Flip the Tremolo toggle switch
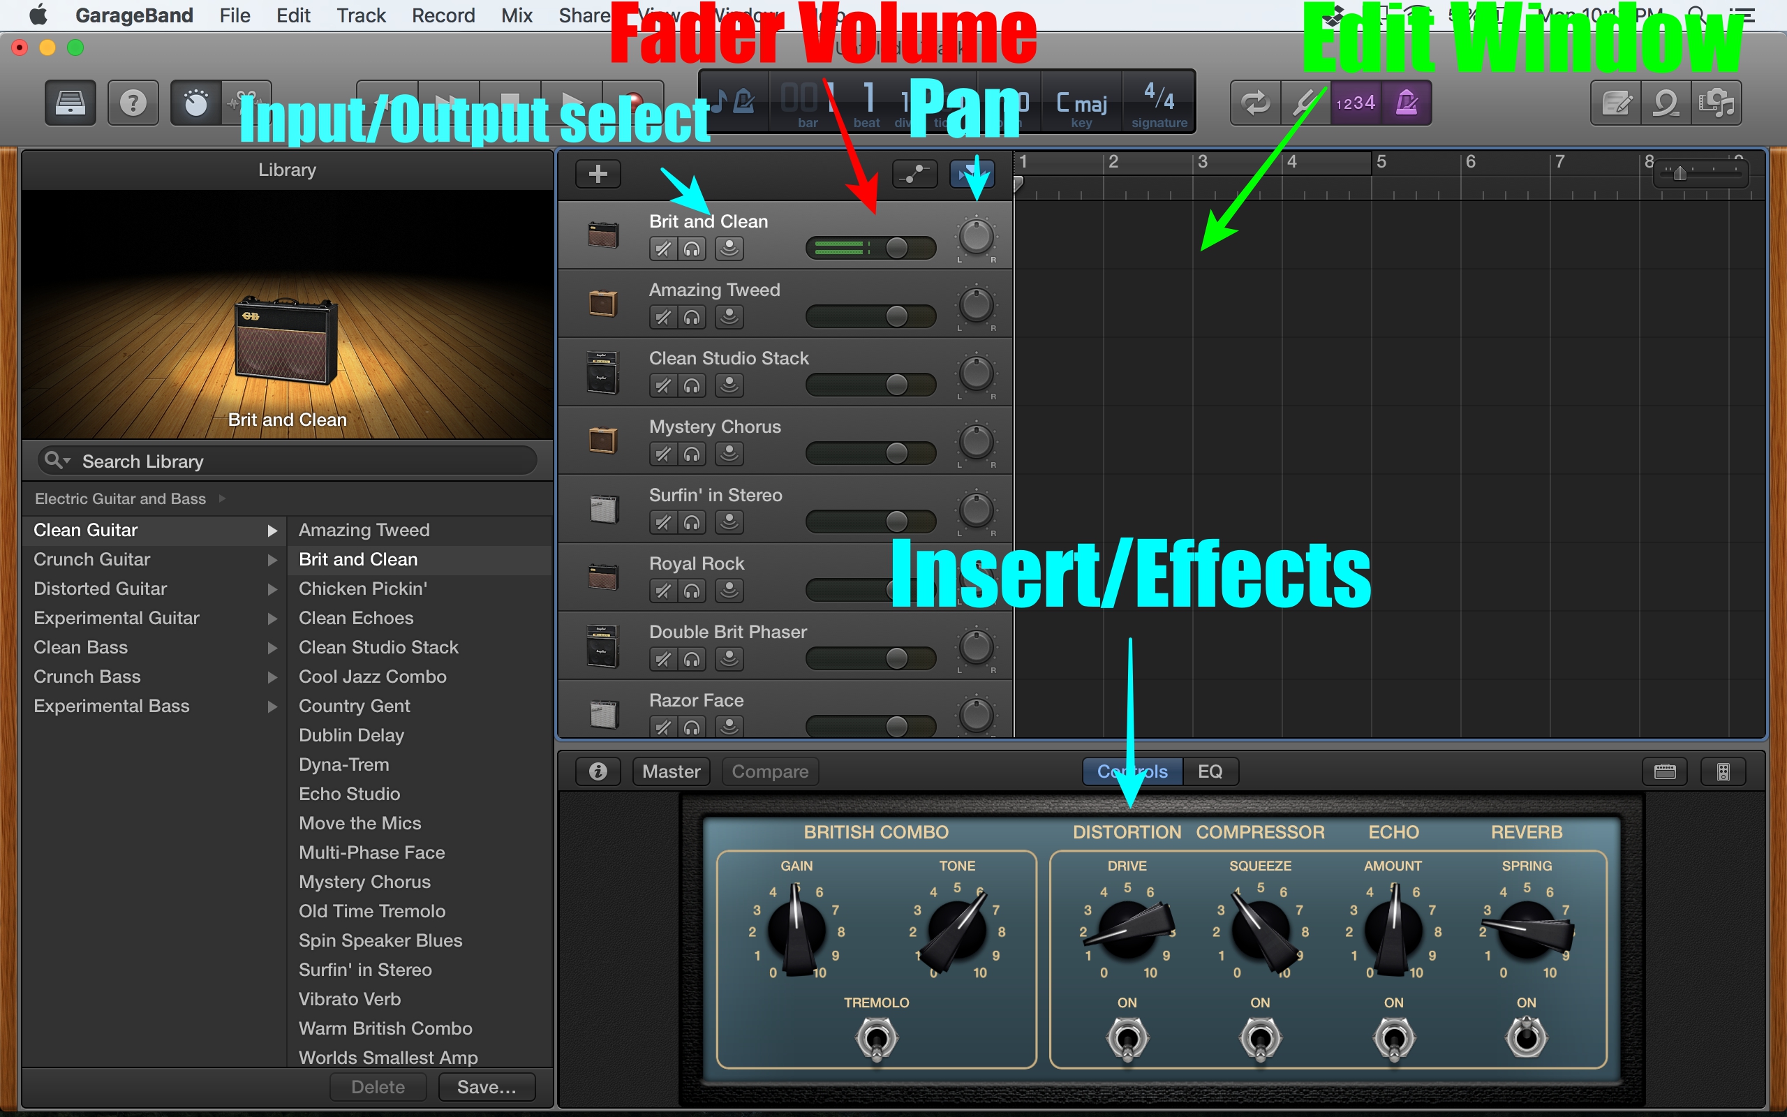This screenshot has width=1787, height=1117. click(877, 1039)
